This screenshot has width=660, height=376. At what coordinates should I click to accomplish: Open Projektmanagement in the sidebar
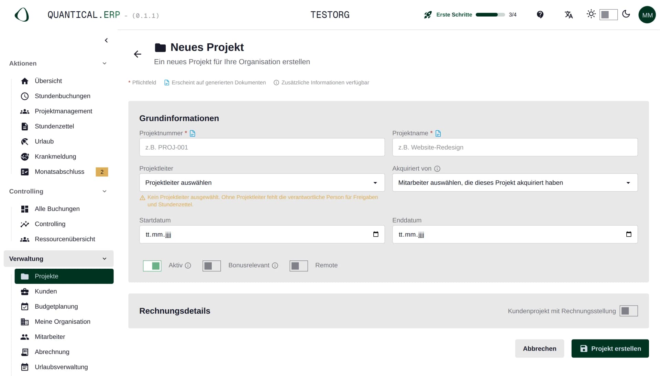[x=64, y=111]
